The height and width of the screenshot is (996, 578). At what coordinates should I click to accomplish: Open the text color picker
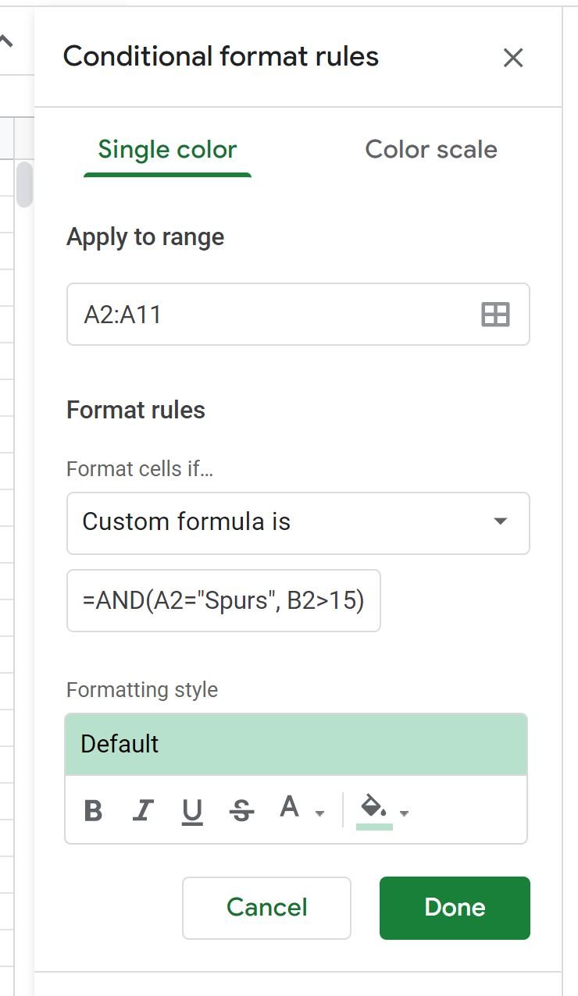(x=290, y=807)
